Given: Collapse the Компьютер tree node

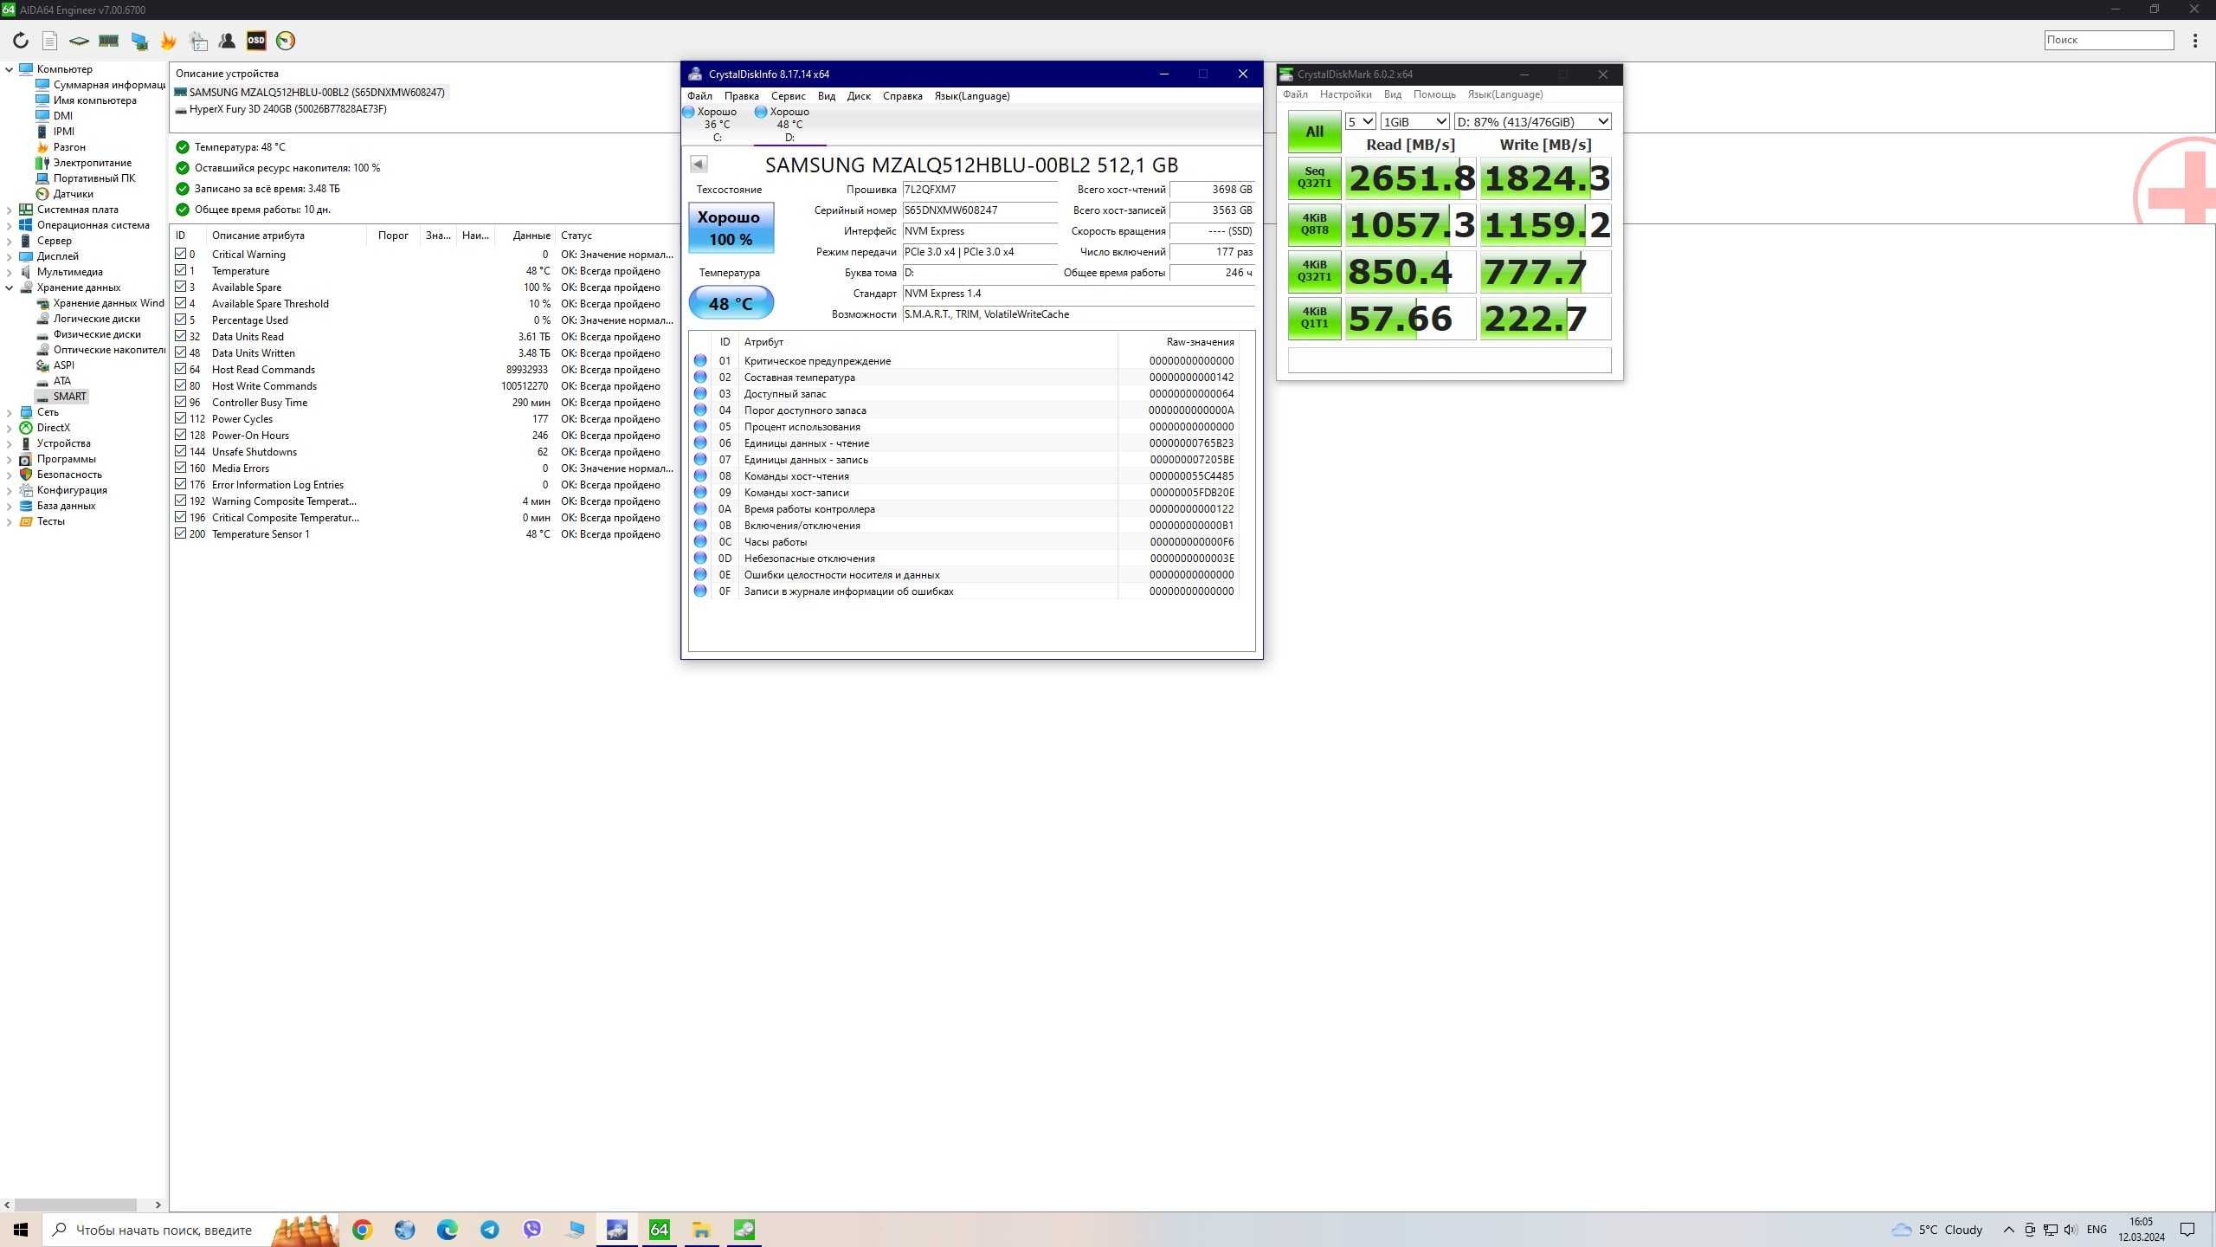Looking at the screenshot, I should click(10, 69).
